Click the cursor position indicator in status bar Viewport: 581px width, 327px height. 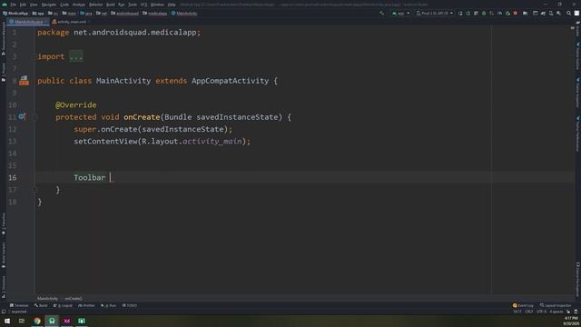pyautogui.click(x=517, y=312)
